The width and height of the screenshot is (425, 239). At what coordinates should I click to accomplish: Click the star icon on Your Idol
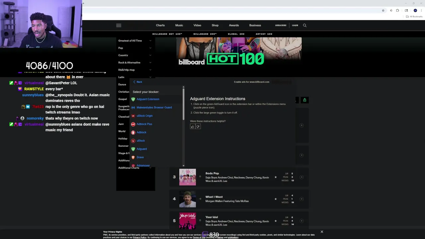click(x=276, y=221)
